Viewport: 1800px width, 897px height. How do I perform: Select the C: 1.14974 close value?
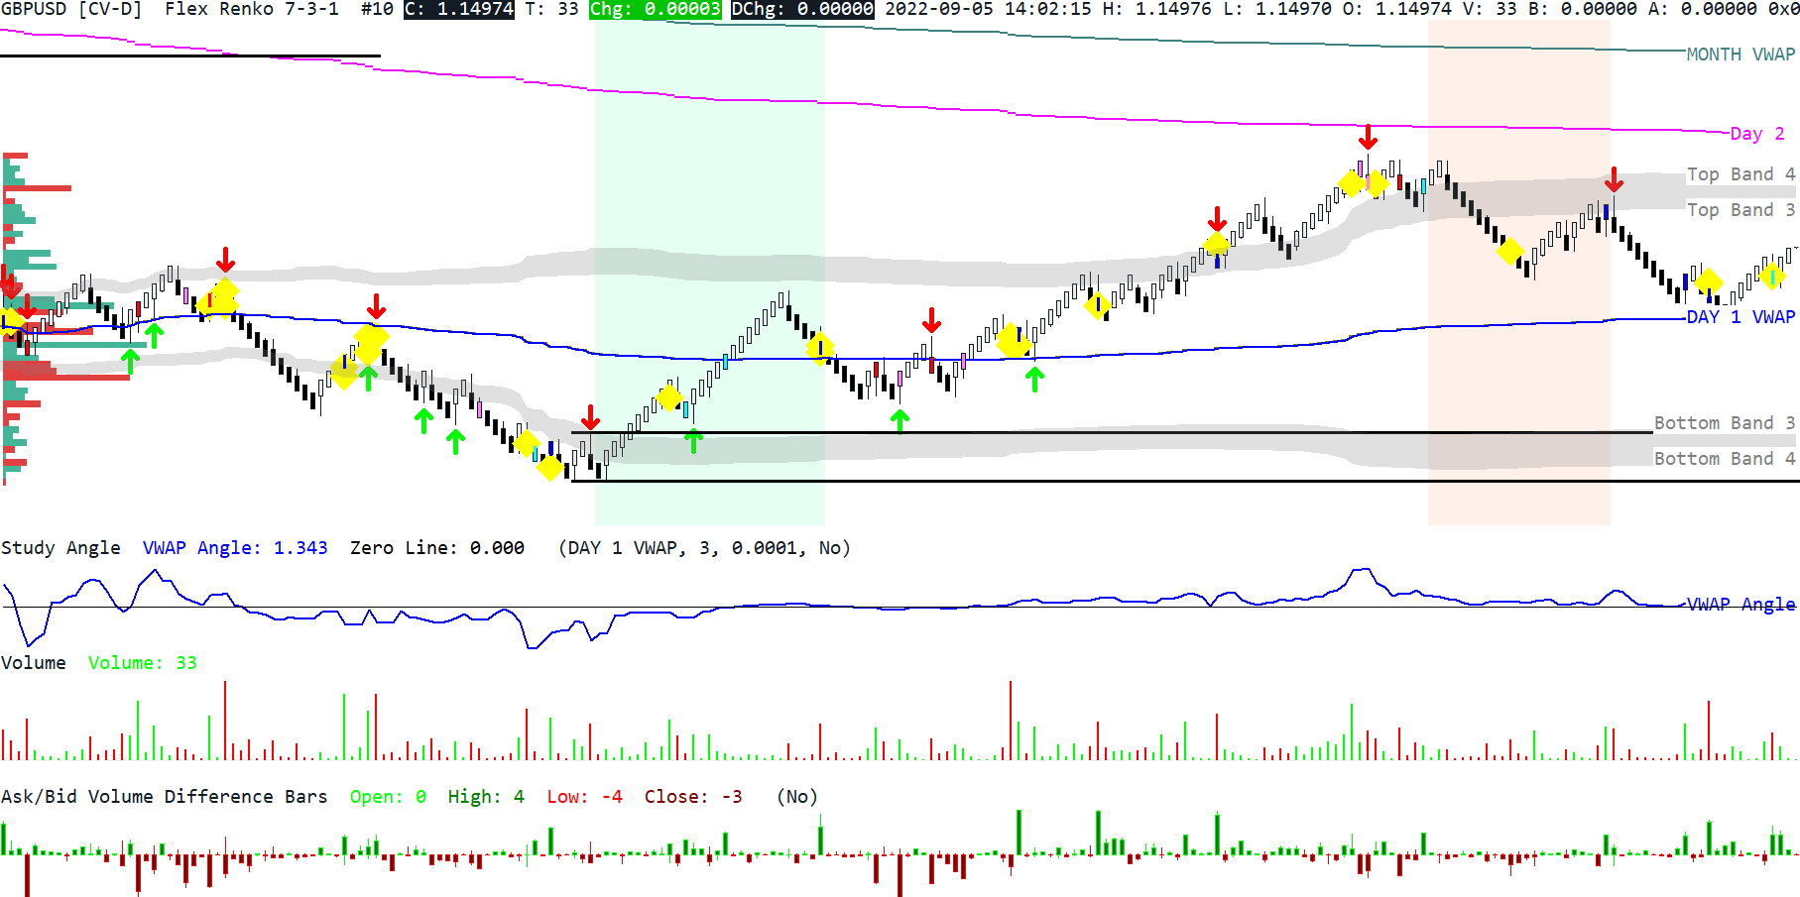[x=459, y=9]
